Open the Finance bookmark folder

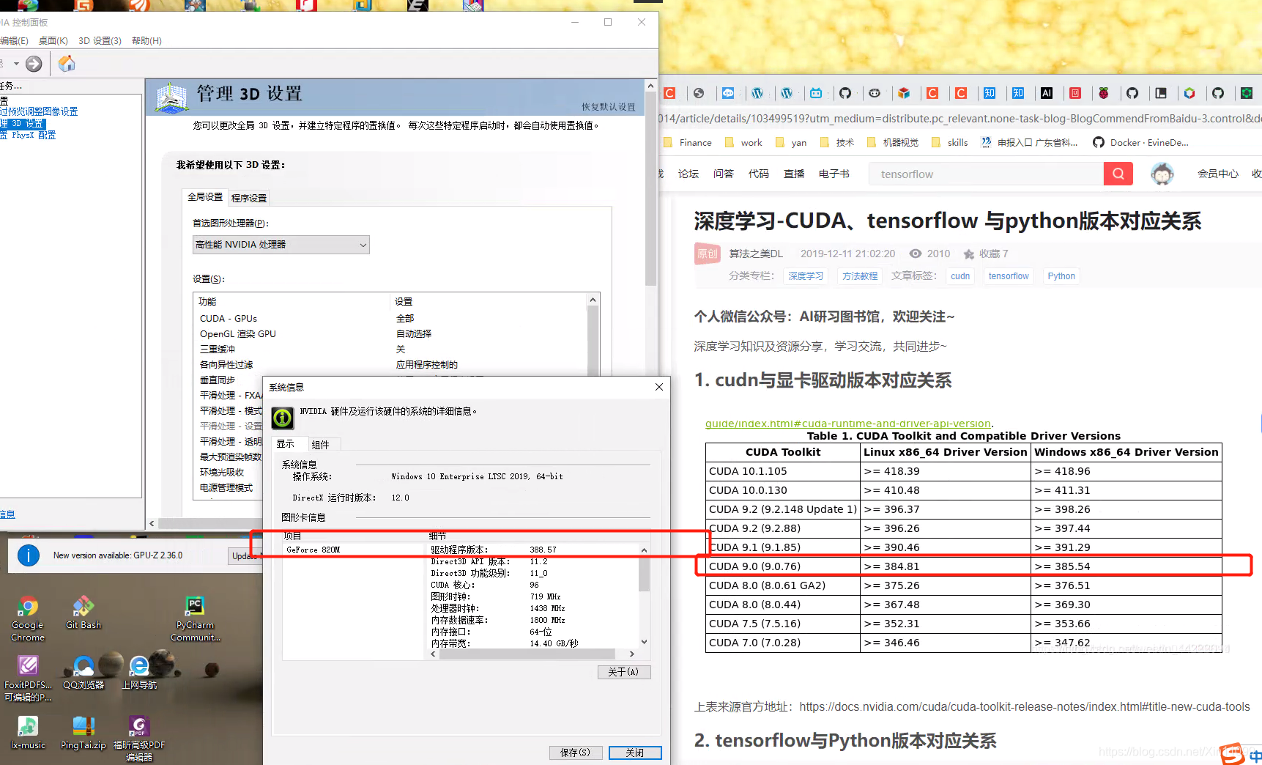[687, 143]
